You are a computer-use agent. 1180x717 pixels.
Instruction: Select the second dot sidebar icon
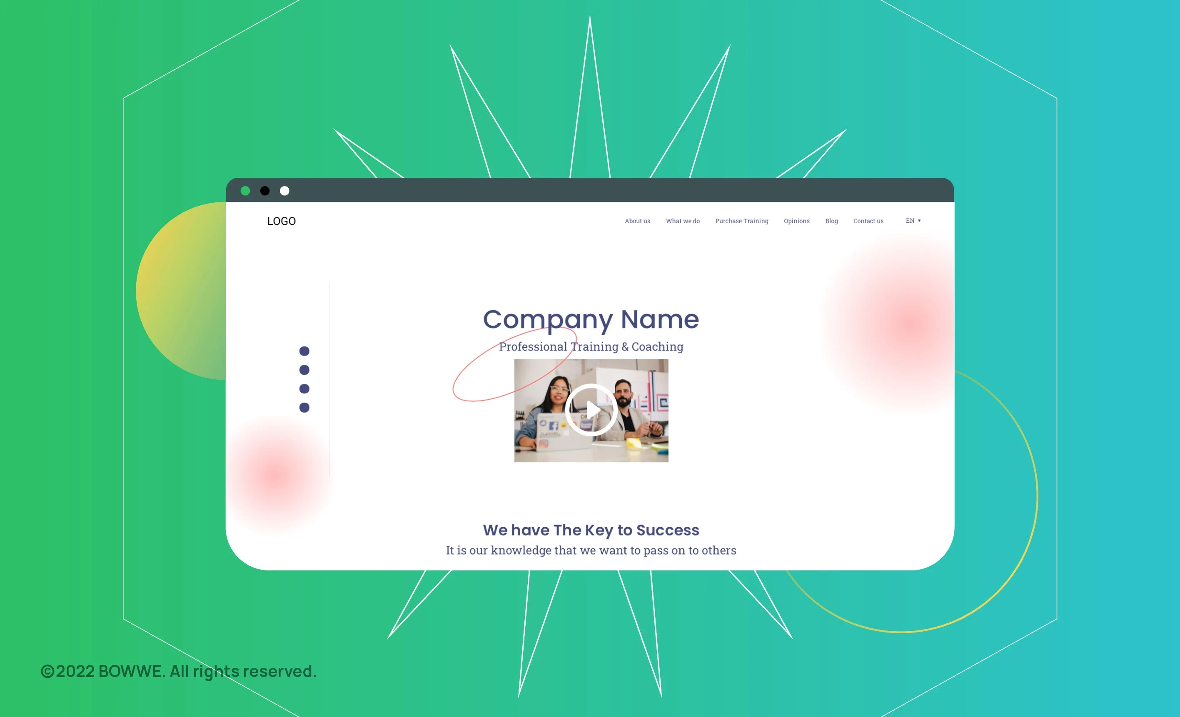(x=306, y=369)
